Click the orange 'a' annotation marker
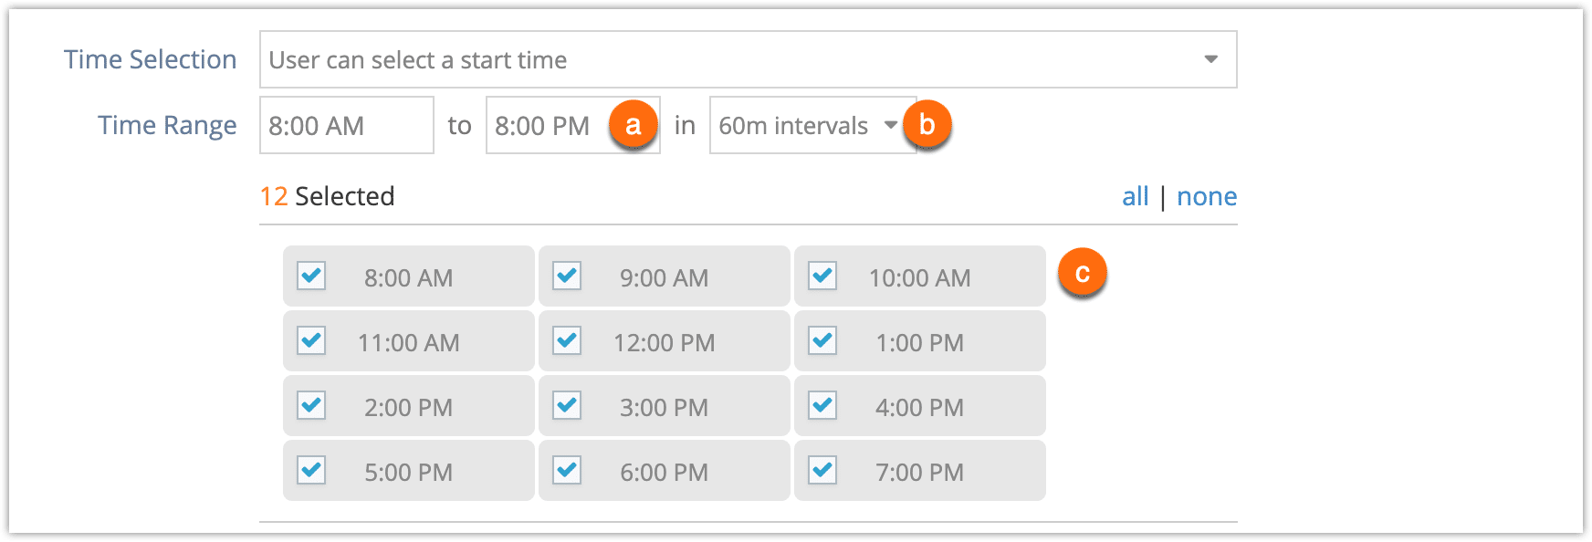Viewport: 1592px width, 542px height. coord(634,124)
